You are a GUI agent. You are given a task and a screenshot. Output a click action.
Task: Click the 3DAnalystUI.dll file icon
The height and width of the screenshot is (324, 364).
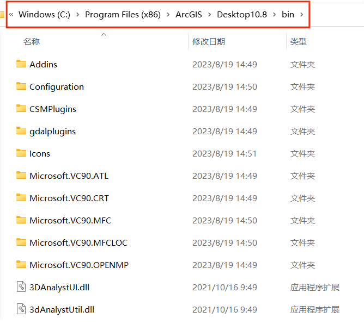[x=21, y=287]
